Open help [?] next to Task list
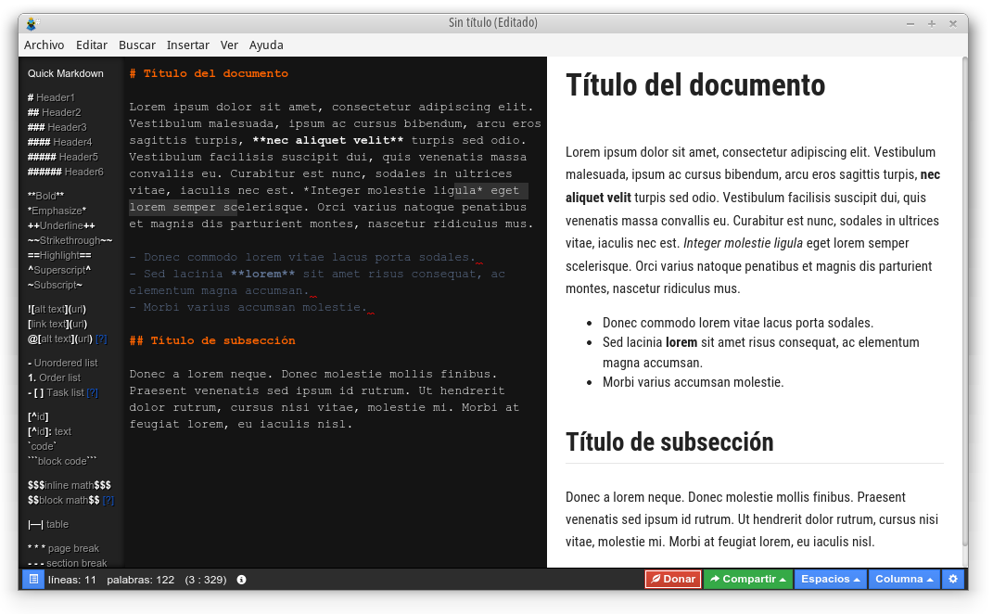This screenshot has width=993, height=614. click(93, 393)
